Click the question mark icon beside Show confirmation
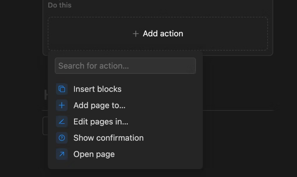Image resolution: width=297 pixels, height=177 pixels. pos(62,138)
